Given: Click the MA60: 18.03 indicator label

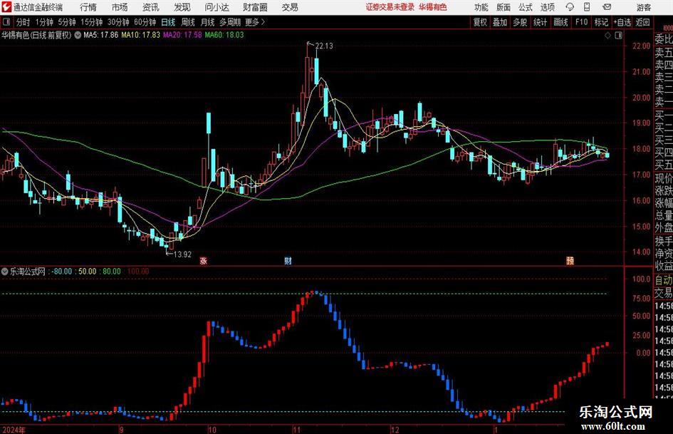Looking at the screenshot, I should (x=224, y=35).
